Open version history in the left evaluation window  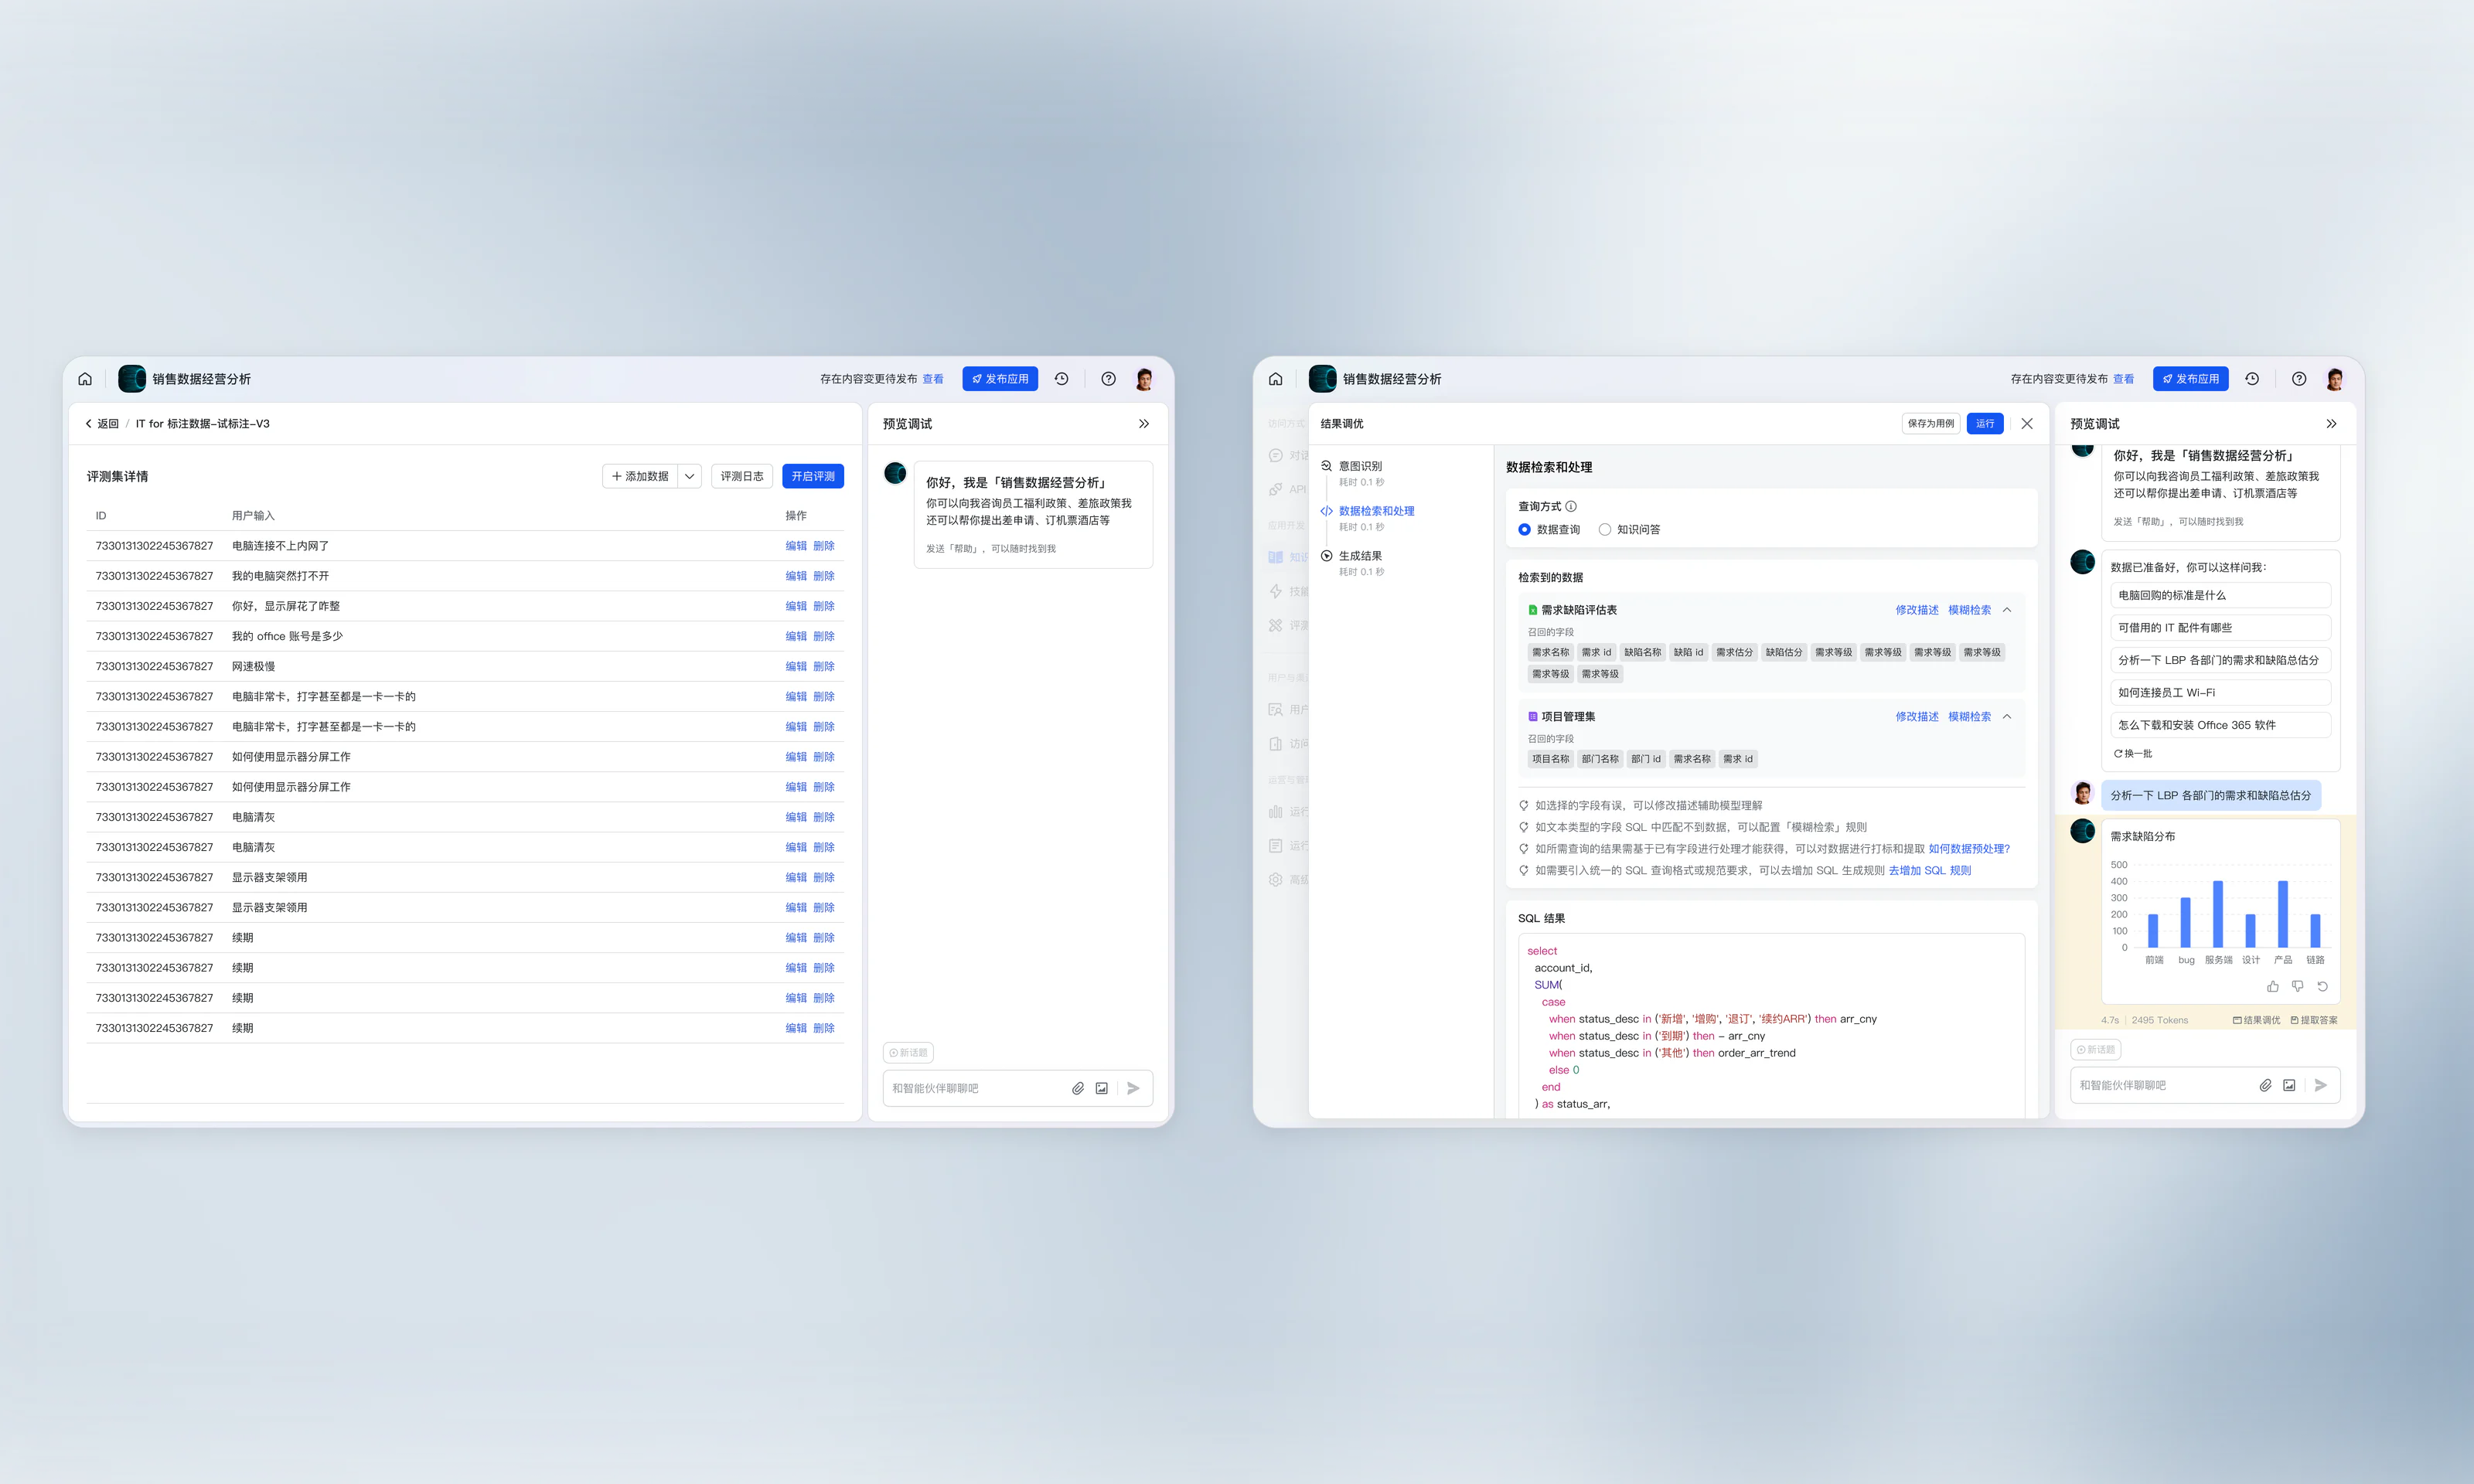pos(1062,379)
